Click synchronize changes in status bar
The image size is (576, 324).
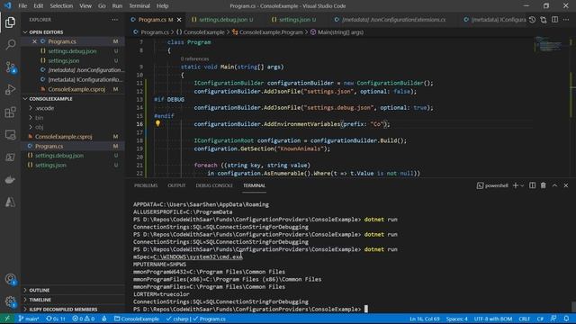56,319
